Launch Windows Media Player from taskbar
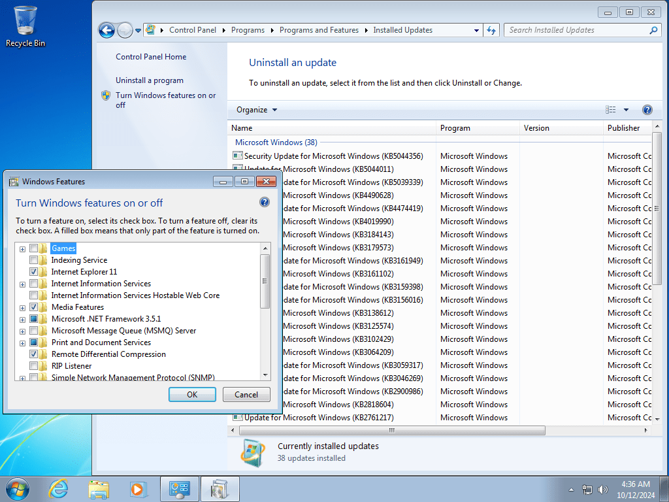 pos(139,489)
